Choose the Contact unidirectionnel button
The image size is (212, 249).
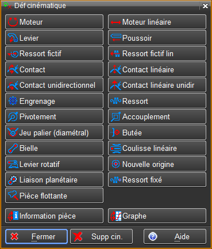(x=54, y=85)
